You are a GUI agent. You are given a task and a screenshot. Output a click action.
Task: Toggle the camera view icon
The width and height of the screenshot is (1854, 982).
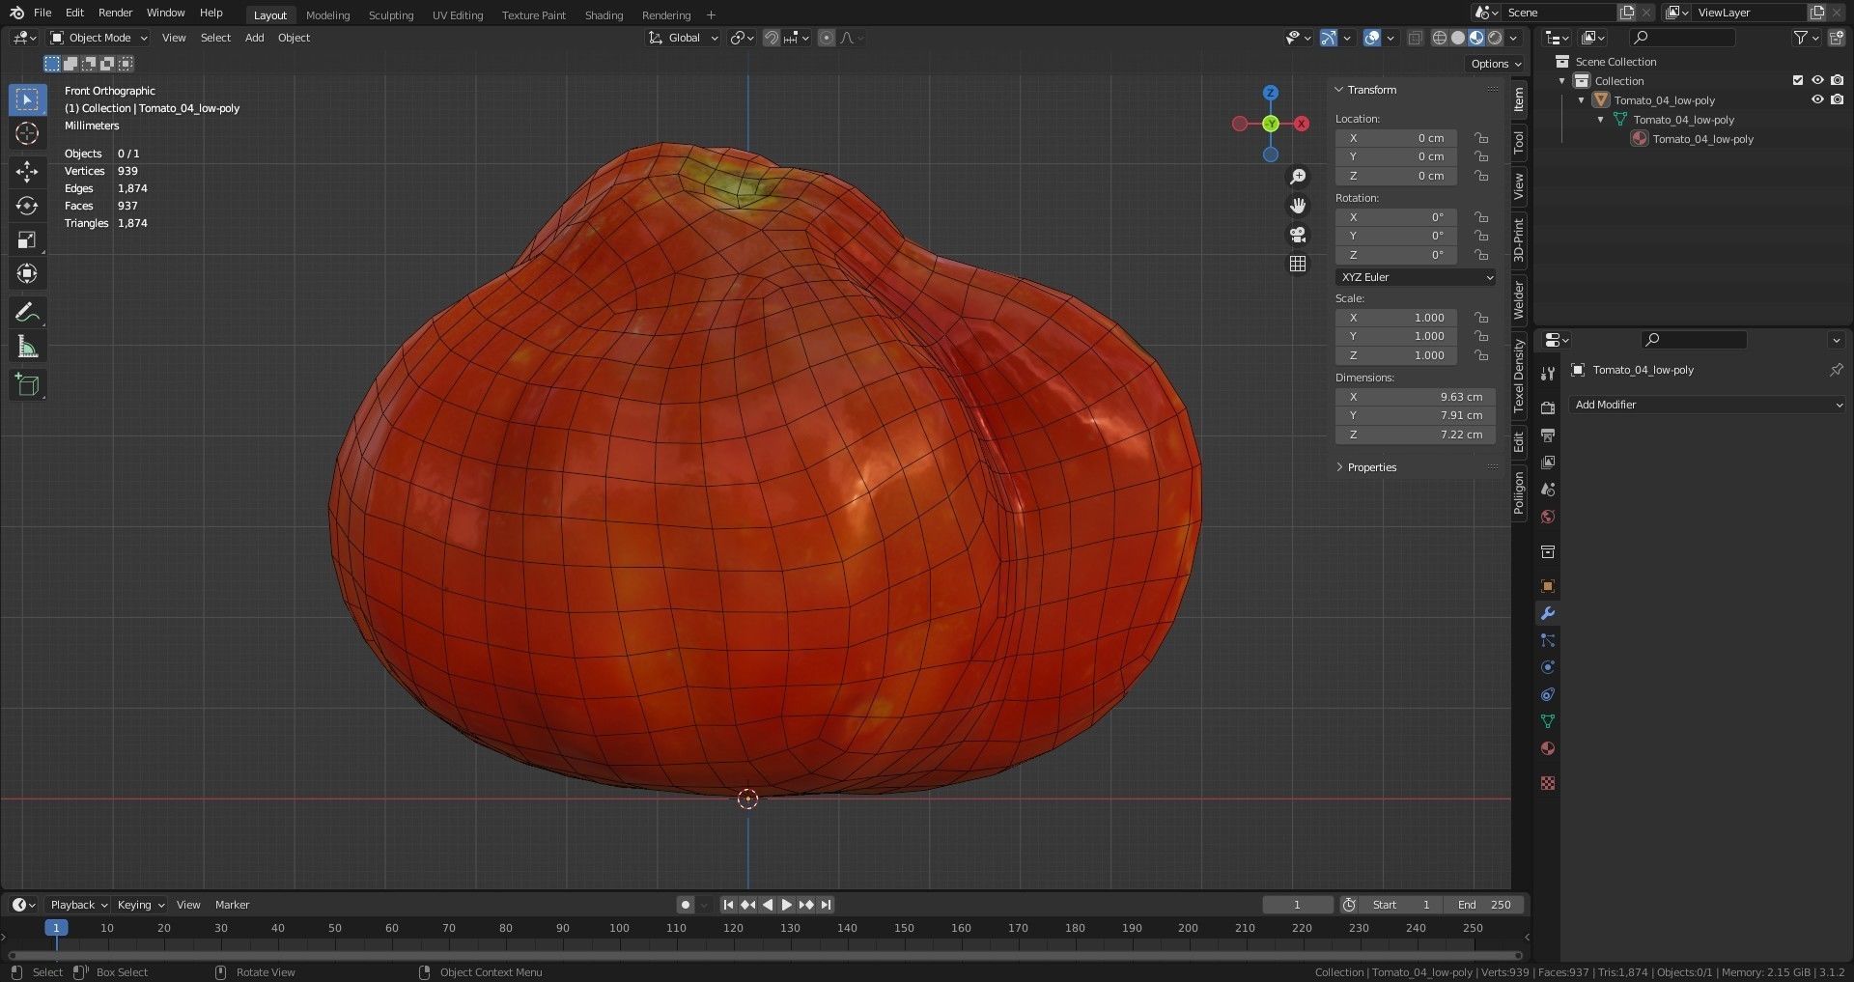click(x=1298, y=235)
